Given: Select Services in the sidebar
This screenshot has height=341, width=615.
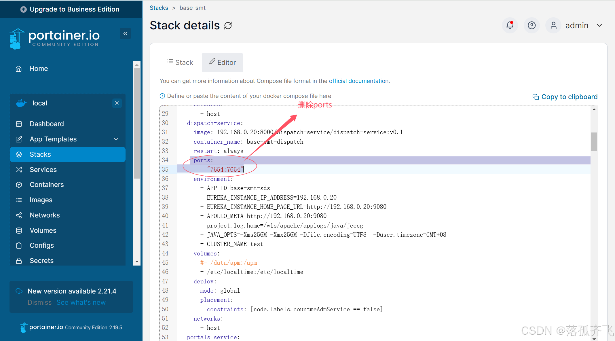Looking at the screenshot, I should pyautogui.click(x=43, y=169).
